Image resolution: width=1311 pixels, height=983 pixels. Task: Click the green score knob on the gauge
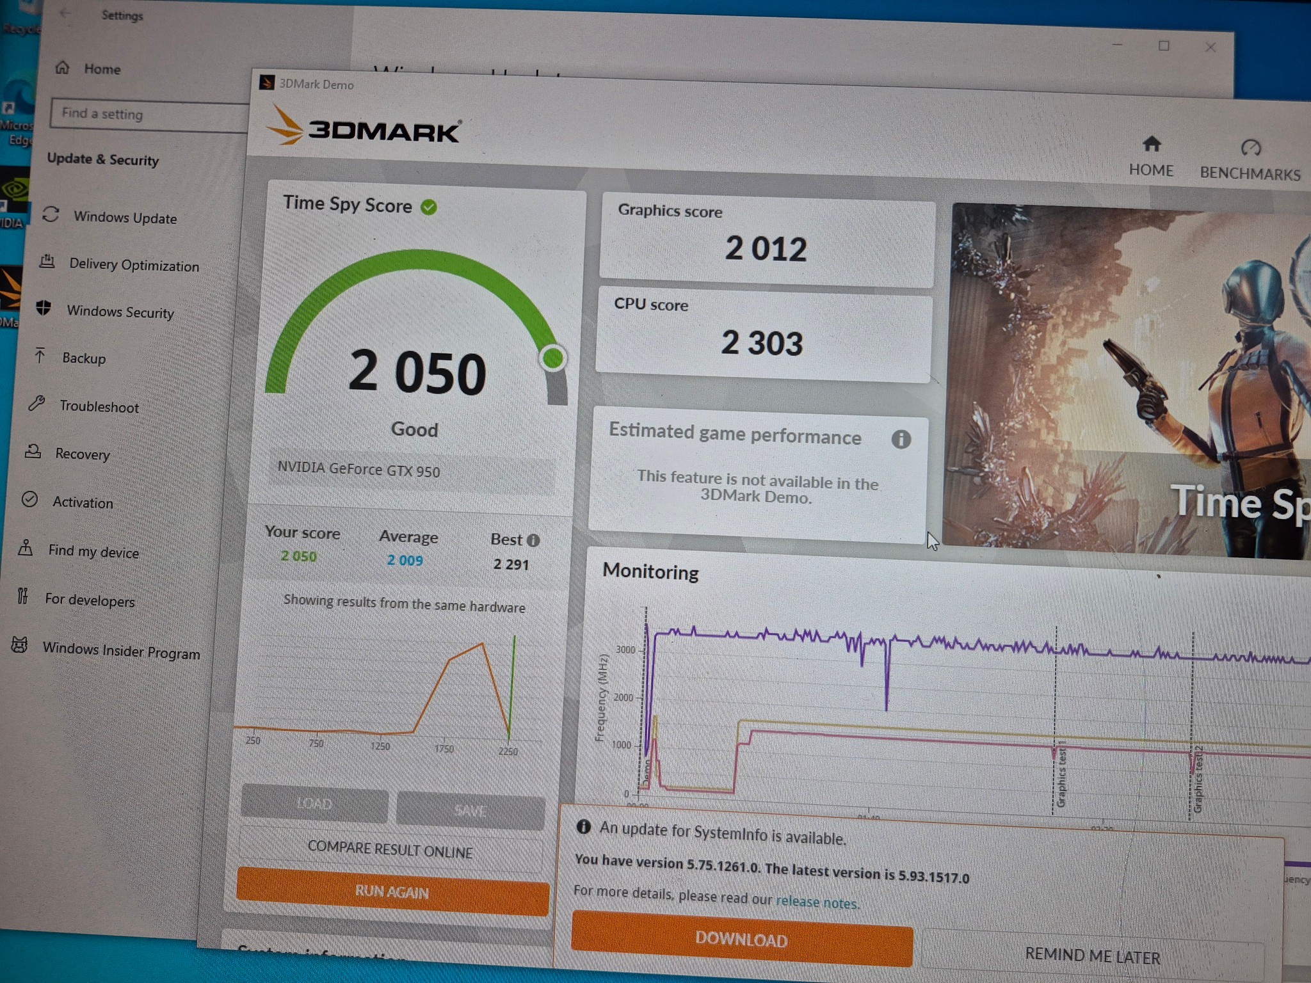[553, 357]
